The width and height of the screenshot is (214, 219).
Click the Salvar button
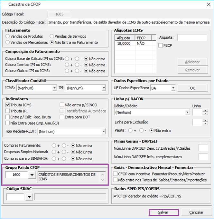(x=163, y=213)
